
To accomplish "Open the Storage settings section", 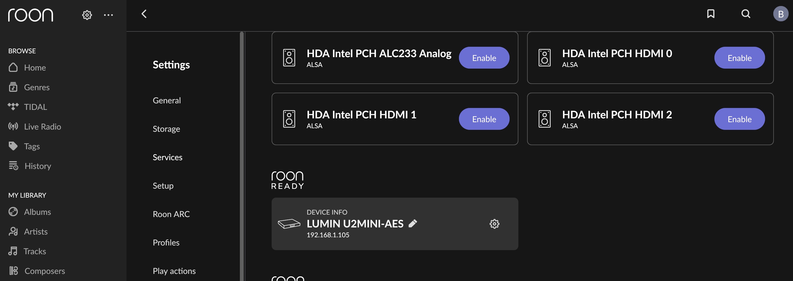I will [166, 129].
